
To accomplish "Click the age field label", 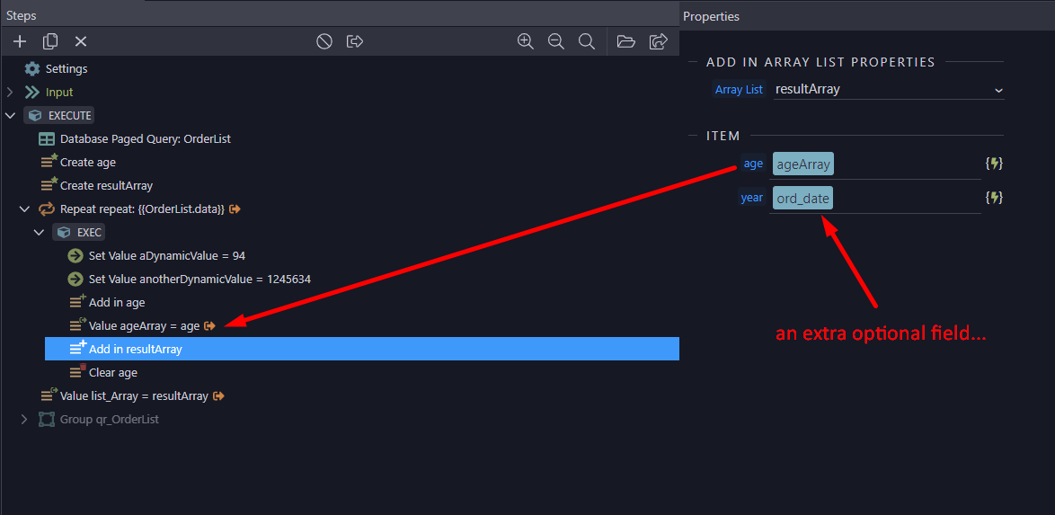I will pyautogui.click(x=754, y=163).
